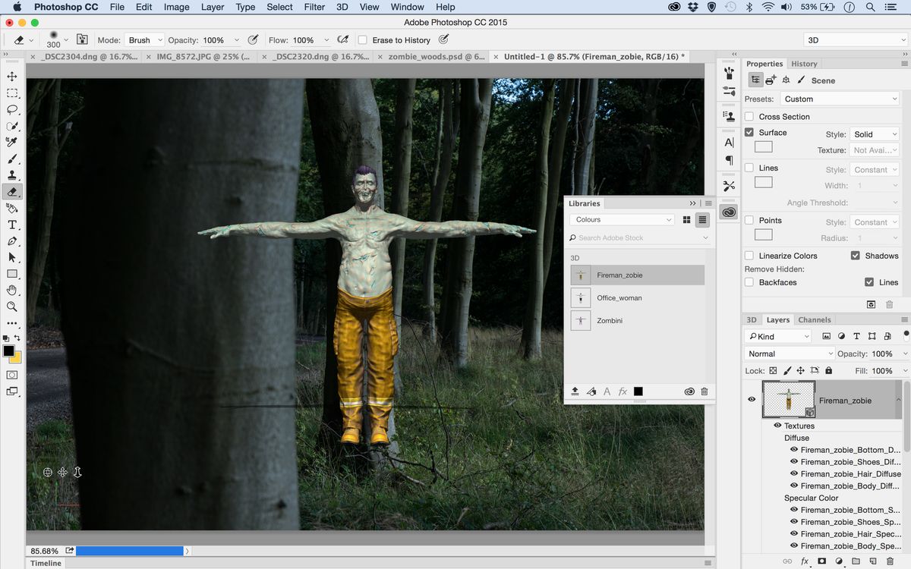911x569 pixels.
Task: Activate the Clone Stamp tool
Action: point(12,175)
